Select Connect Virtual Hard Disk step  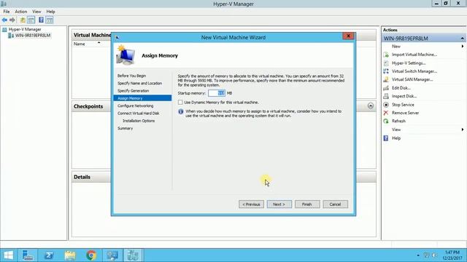pyautogui.click(x=138, y=114)
